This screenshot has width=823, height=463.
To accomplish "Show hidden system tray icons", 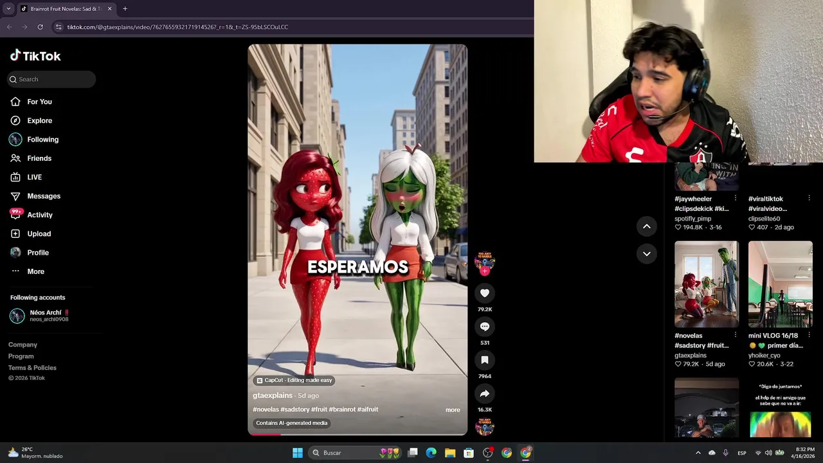I will click(698, 453).
